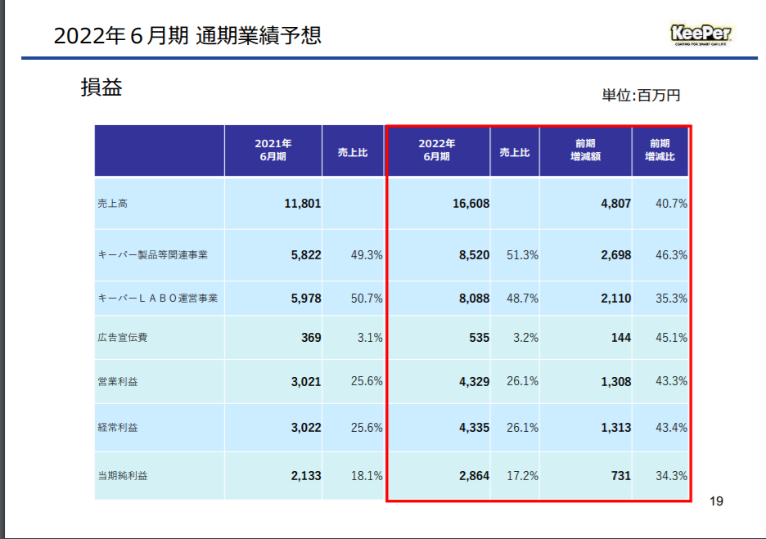The height and width of the screenshot is (539, 766).
Task: Click the 2021年6月期 column header
Action: tap(273, 150)
